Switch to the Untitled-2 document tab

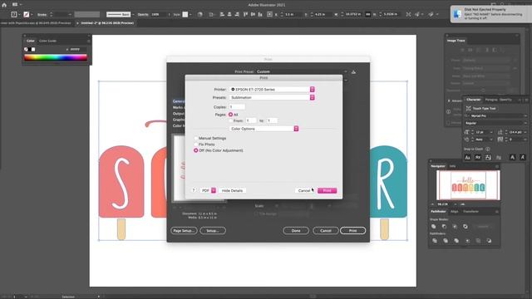pyautogui.click(x=107, y=23)
